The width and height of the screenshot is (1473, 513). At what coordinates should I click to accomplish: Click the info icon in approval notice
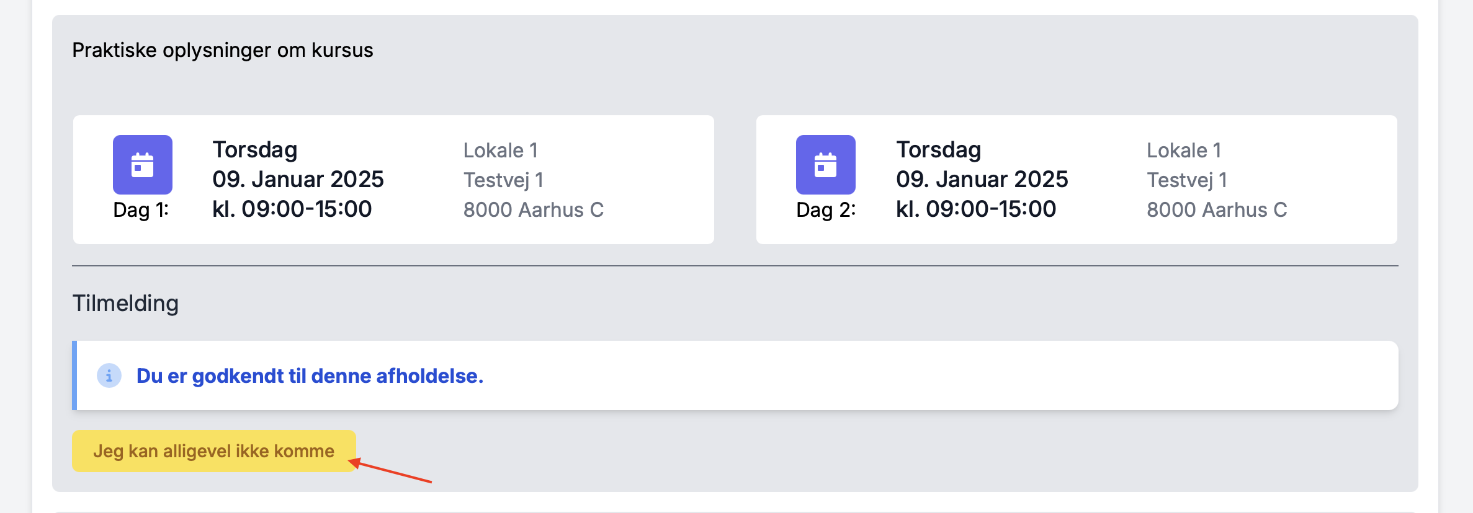(109, 375)
